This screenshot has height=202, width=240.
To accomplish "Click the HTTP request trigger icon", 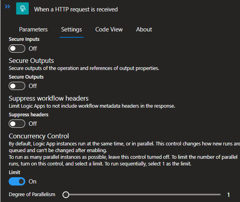I will [22, 8].
